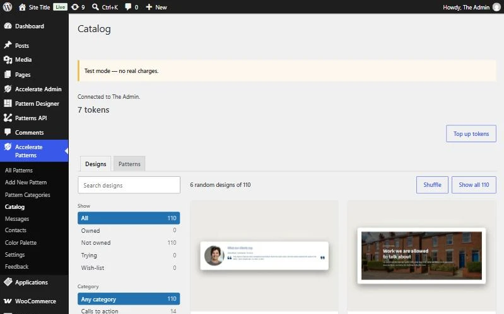Open the Messages submenu link
The height and width of the screenshot is (314, 504).
tap(16, 219)
